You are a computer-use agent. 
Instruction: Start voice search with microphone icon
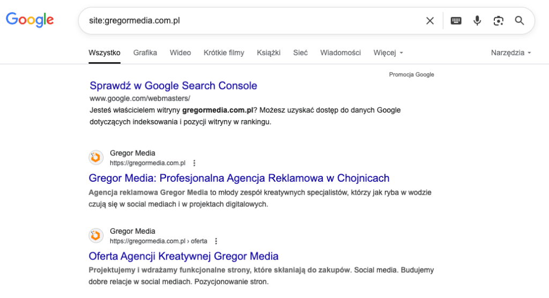click(477, 21)
